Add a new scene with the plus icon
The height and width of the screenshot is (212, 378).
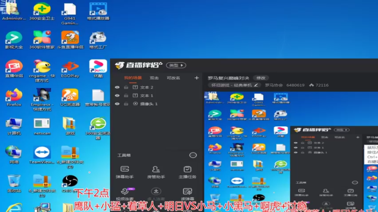197,78
